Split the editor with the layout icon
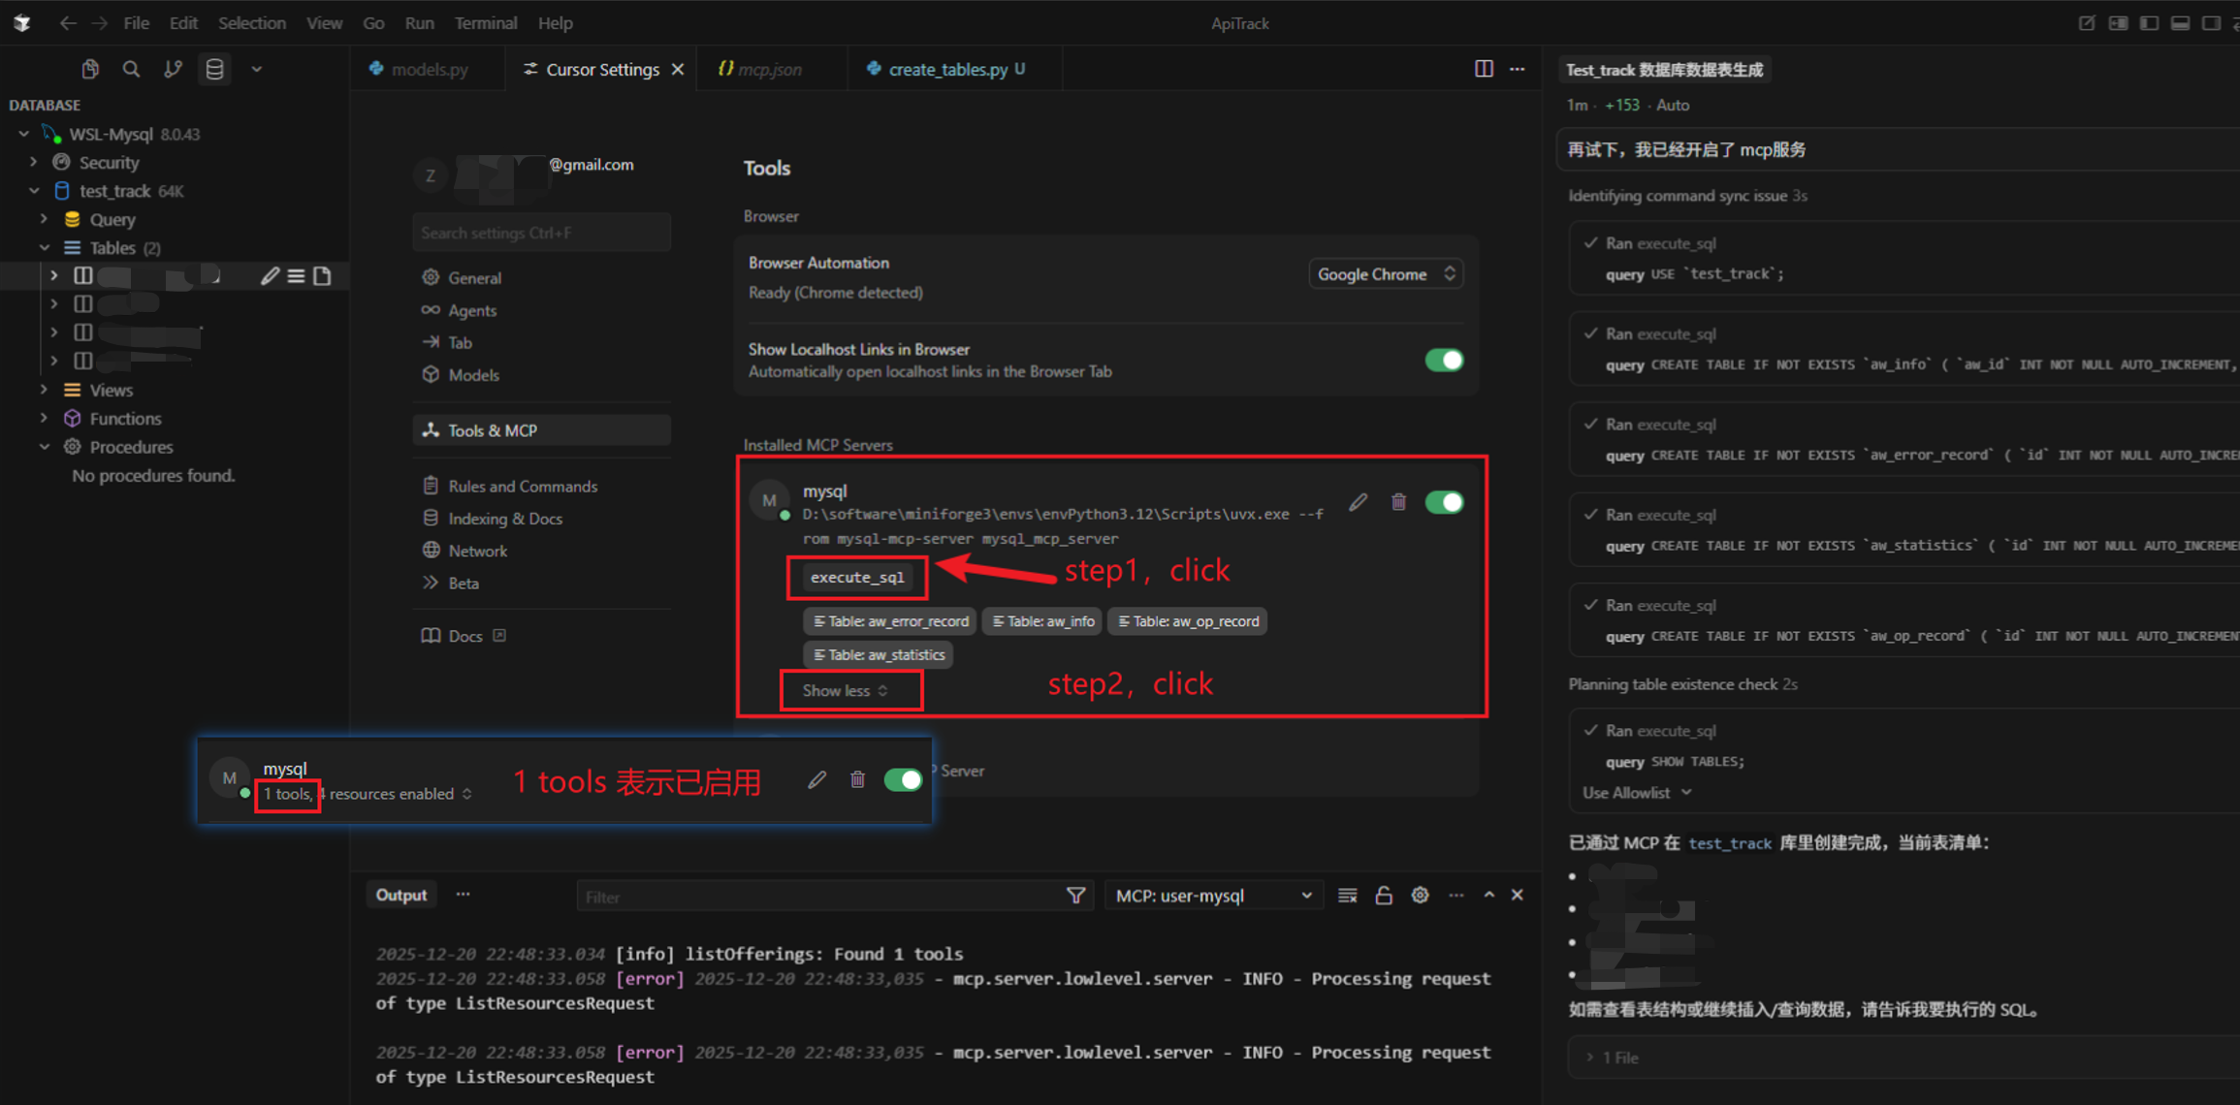Viewport: 2240px width, 1105px height. (1484, 69)
